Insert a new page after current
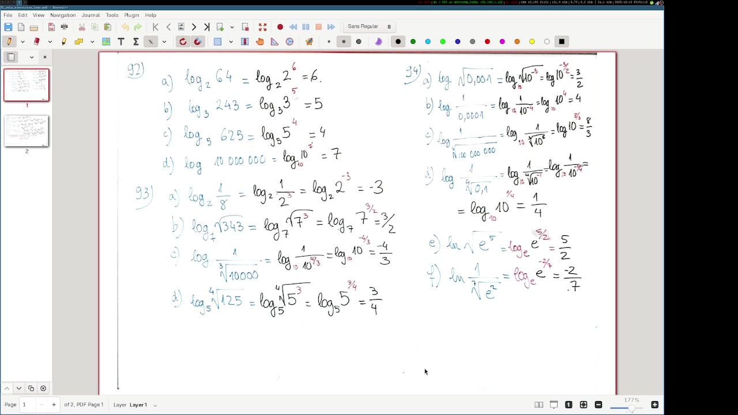This screenshot has height=415, width=738. point(220,27)
